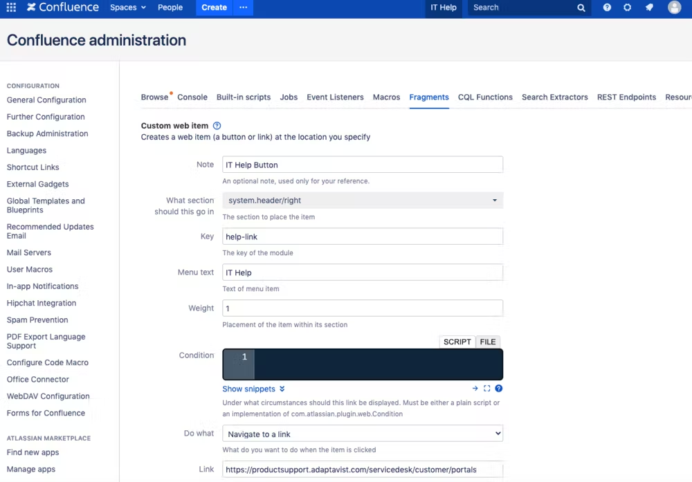Open PDF Export Language Support
The image size is (692, 482).
(x=46, y=342)
